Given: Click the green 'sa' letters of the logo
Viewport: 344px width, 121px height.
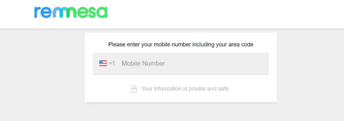Looking at the screenshot, I should 98,12.
